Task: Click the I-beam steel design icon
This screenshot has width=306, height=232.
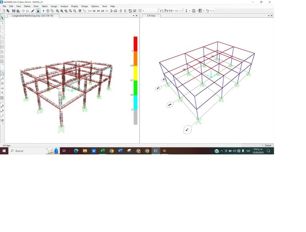Action: [x=187, y=11]
